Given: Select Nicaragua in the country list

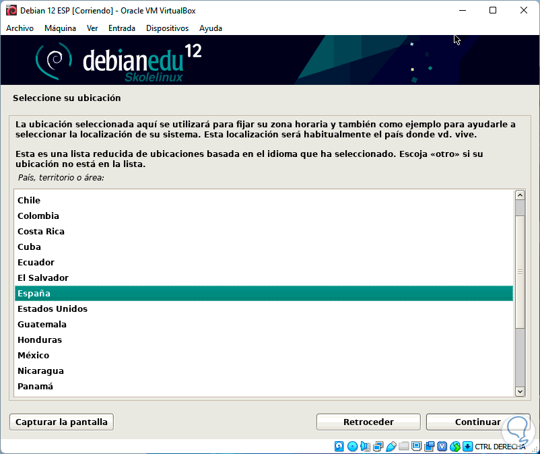Looking at the screenshot, I should coord(264,371).
